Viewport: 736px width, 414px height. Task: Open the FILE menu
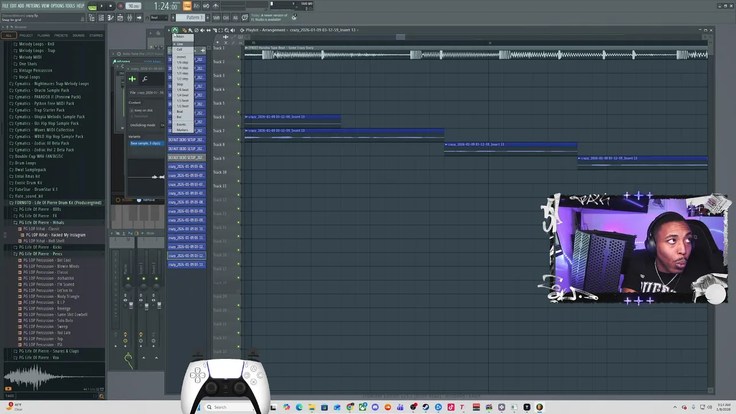pyautogui.click(x=5, y=6)
